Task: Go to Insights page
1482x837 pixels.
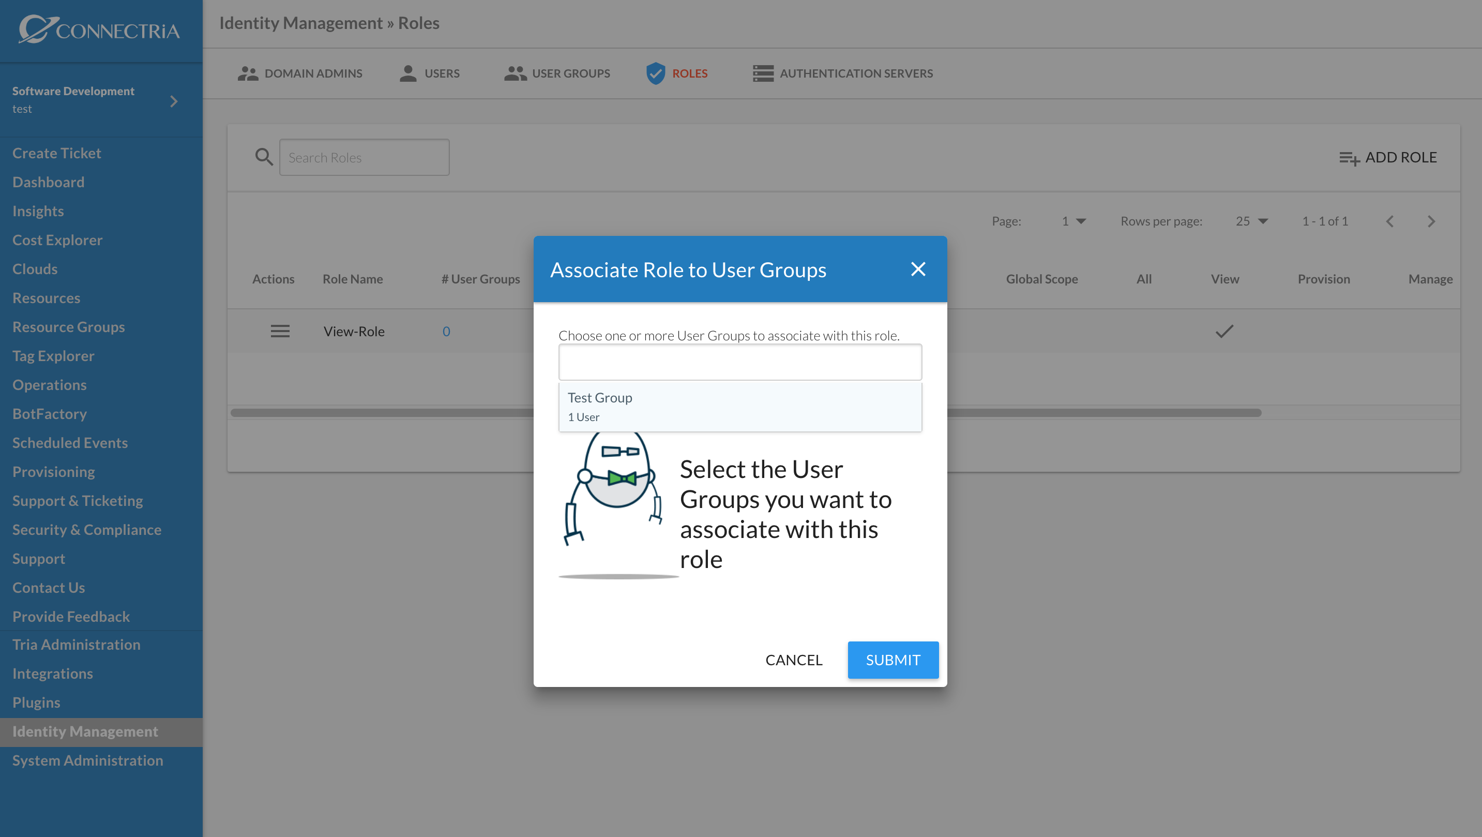Action: point(38,211)
